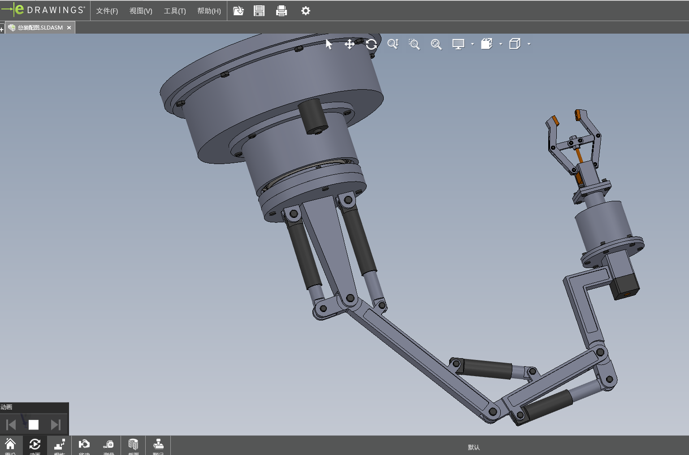Viewport: 689px width, 455px height.
Task: Open the Stamp markup tool
Action: point(158,445)
